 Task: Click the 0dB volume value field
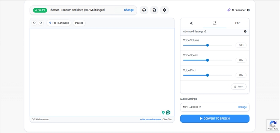pyautogui.click(x=241, y=45)
